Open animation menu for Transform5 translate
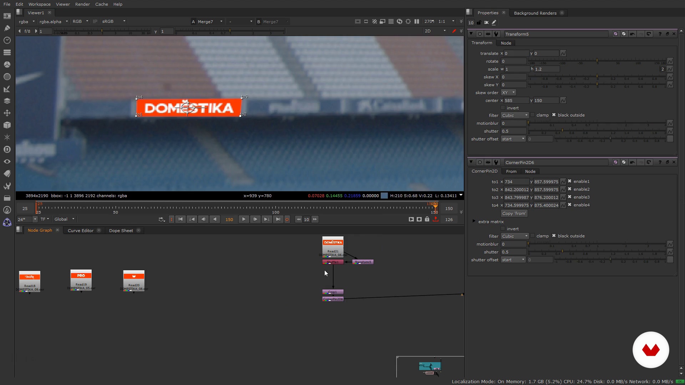Viewport: 685px width, 385px height. point(563,53)
